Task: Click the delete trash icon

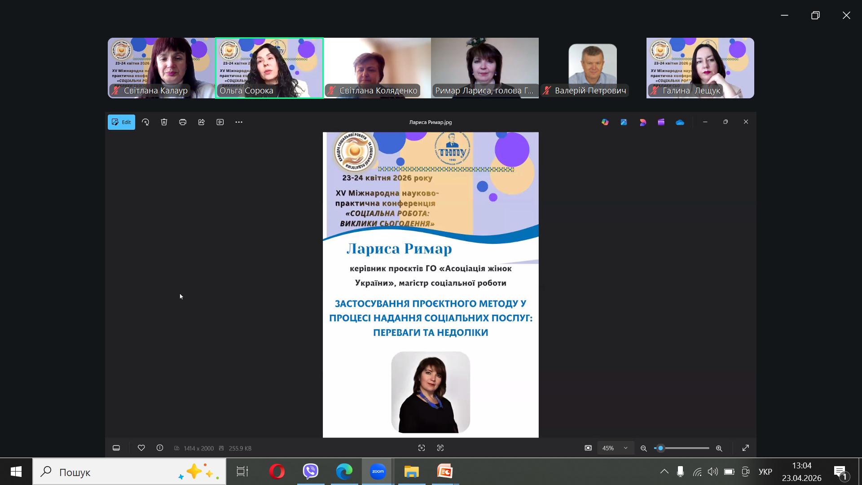Action: click(164, 122)
